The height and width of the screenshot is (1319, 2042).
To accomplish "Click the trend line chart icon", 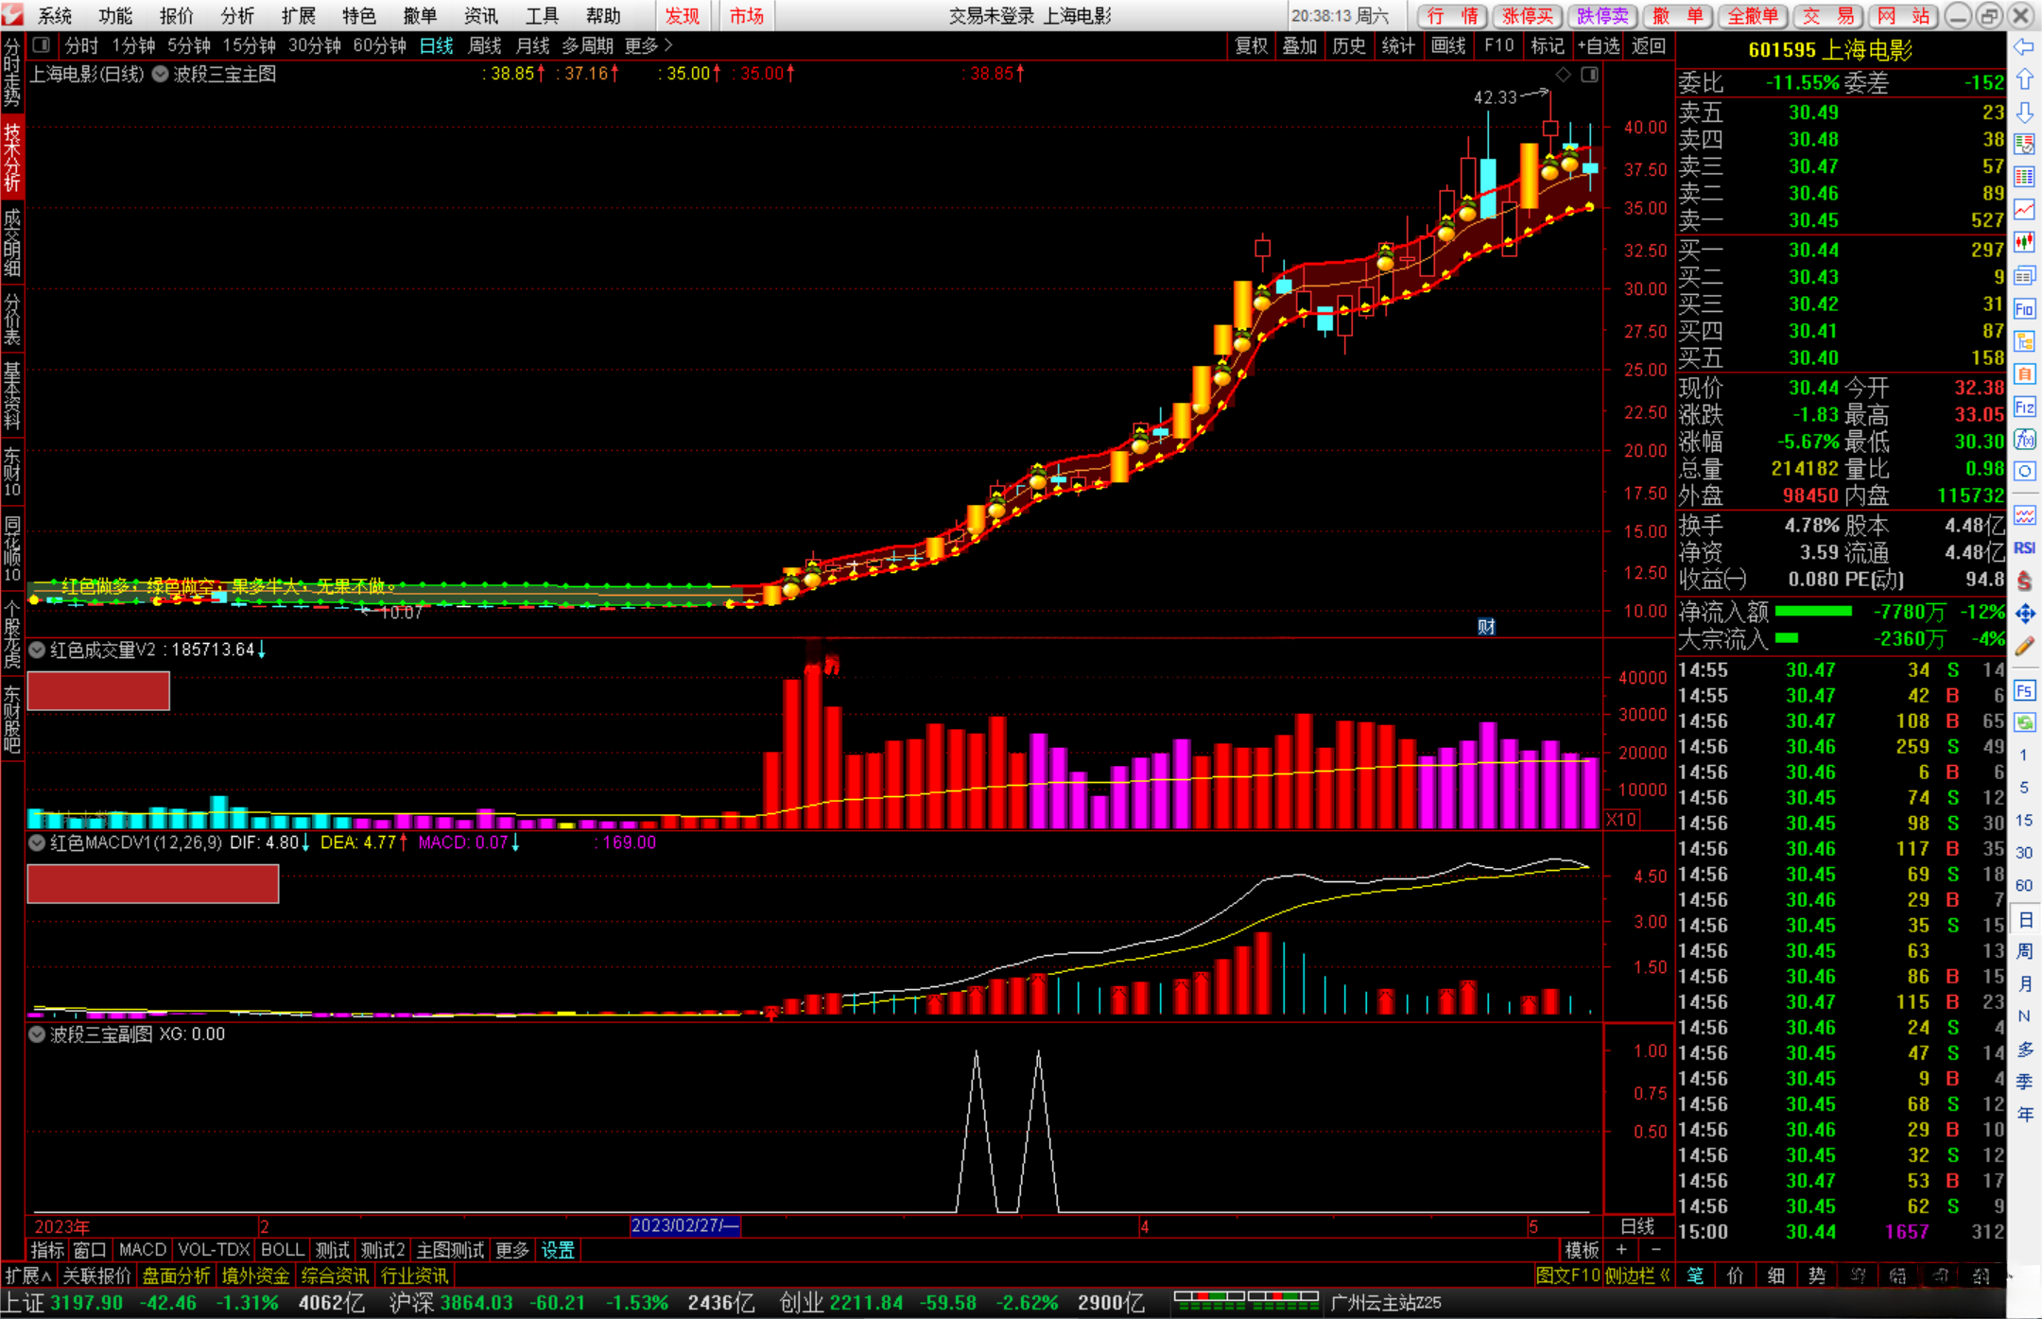I will pyautogui.click(x=2024, y=210).
